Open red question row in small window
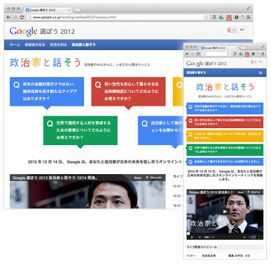271x265 pixels. pyautogui.click(x=225, y=122)
